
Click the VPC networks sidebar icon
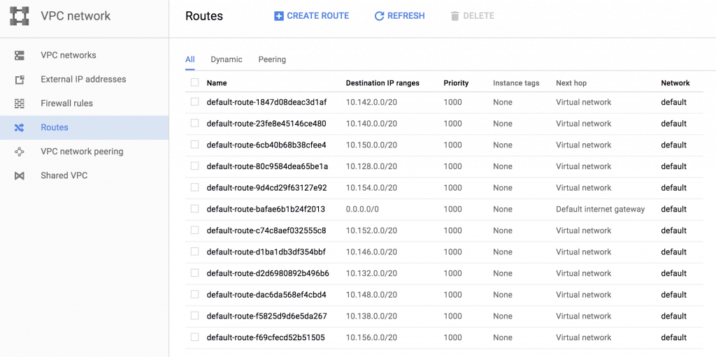tap(19, 55)
